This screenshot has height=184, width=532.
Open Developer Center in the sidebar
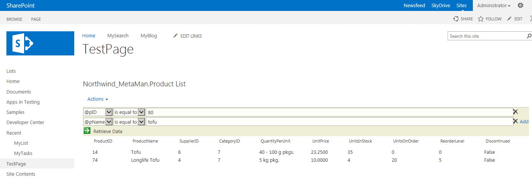(25, 123)
